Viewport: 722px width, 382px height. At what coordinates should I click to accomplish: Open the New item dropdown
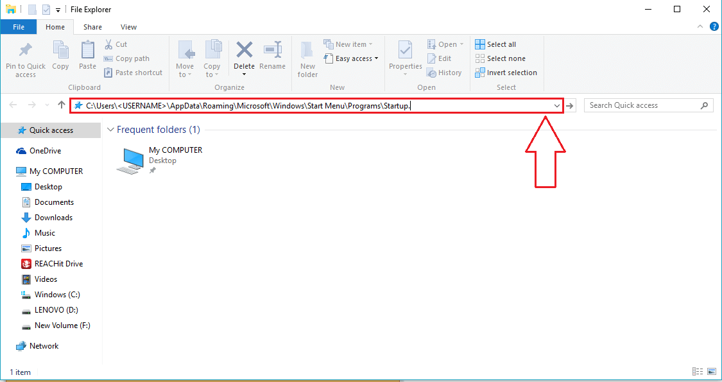click(348, 44)
